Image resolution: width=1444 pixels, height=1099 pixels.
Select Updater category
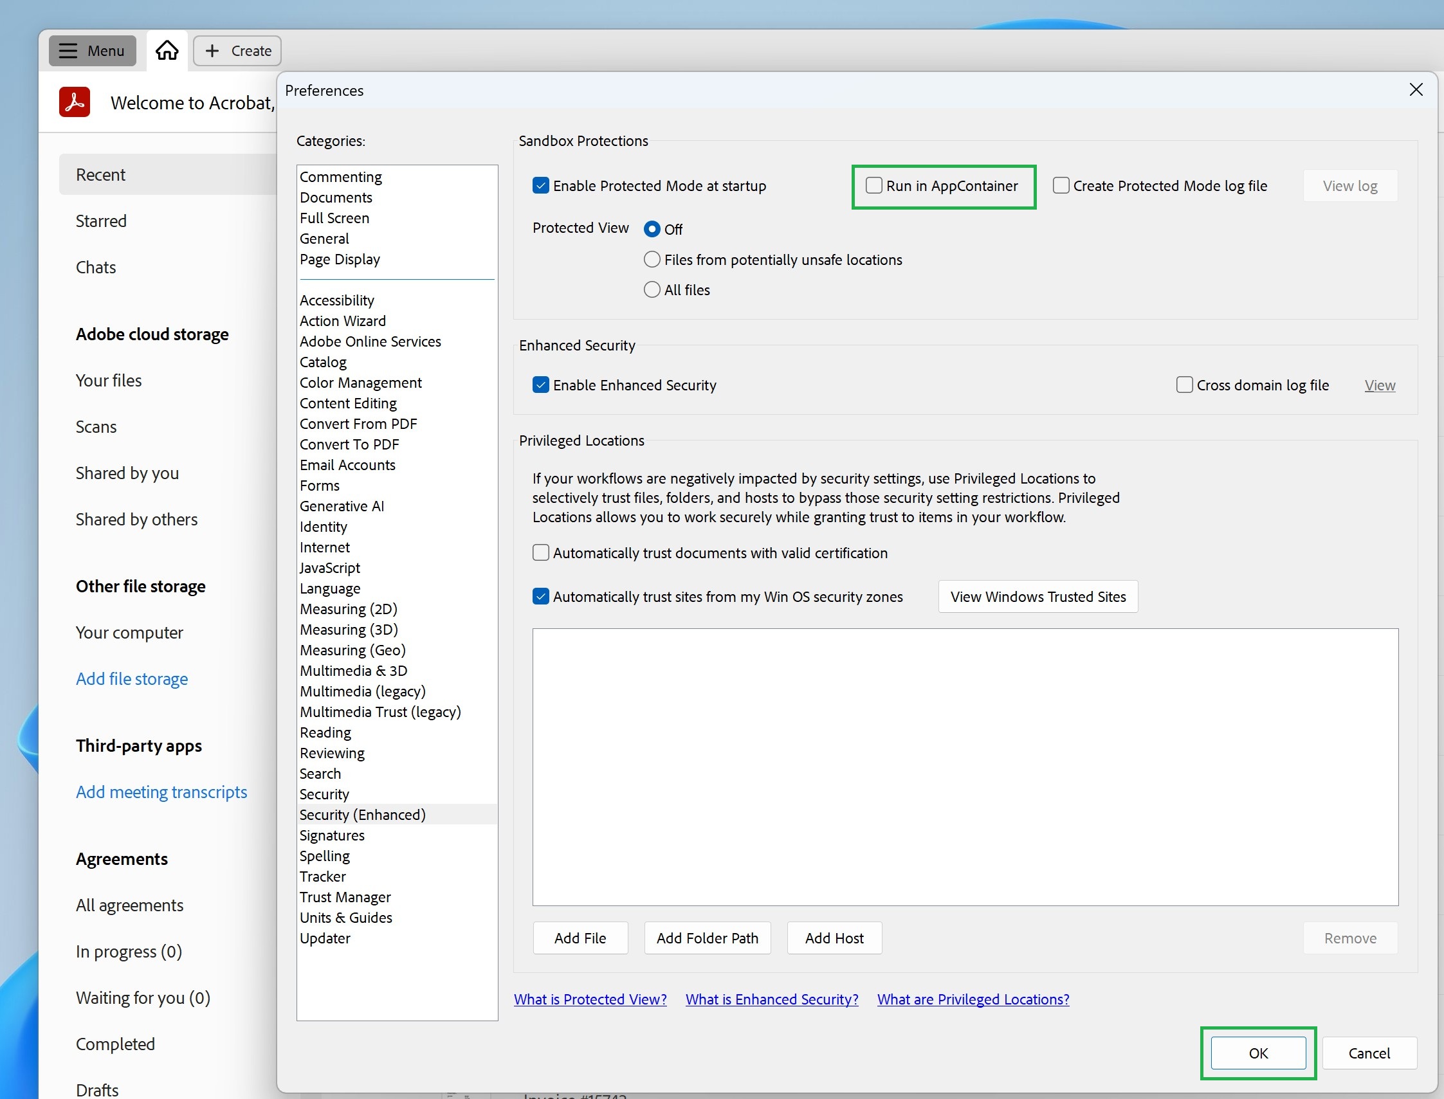point(397,938)
